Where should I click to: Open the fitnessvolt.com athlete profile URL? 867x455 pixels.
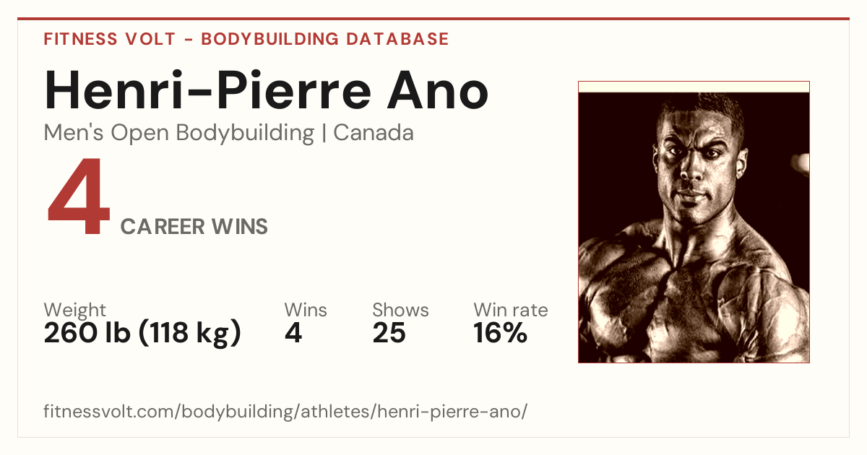(286, 412)
